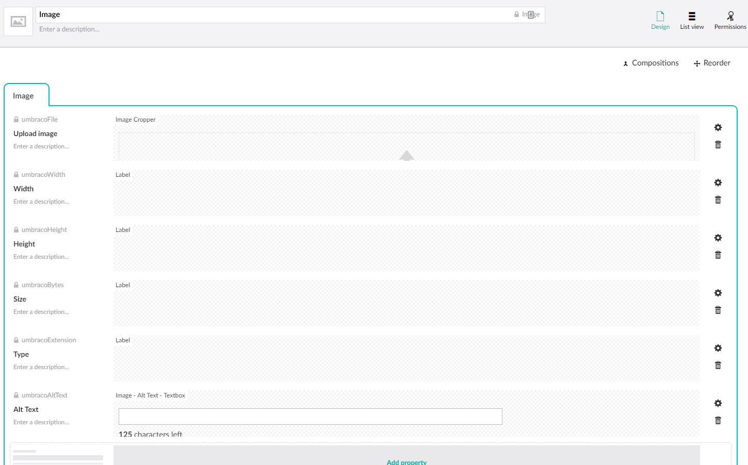Screen dimensions: 748x465
Task: Click the Reorder button
Action: pos(712,63)
